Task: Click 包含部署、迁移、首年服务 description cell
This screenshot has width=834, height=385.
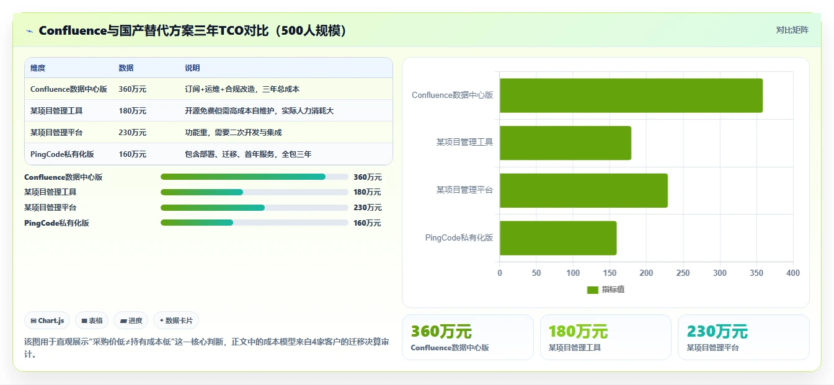Action: click(x=248, y=154)
